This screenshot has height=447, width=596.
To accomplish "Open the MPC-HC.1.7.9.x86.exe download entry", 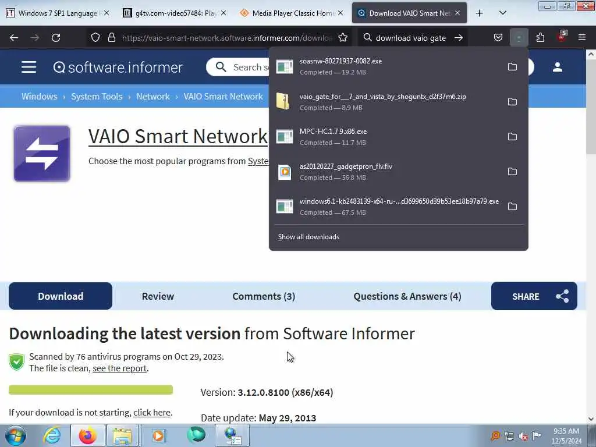I will (x=388, y=137).
